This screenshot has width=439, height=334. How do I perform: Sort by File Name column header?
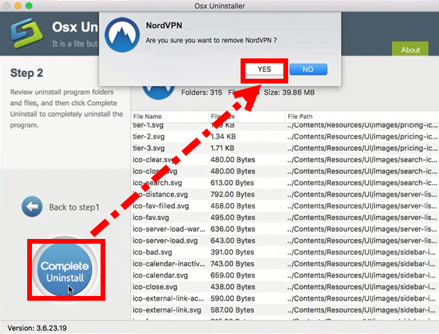[x=147, y=116]
